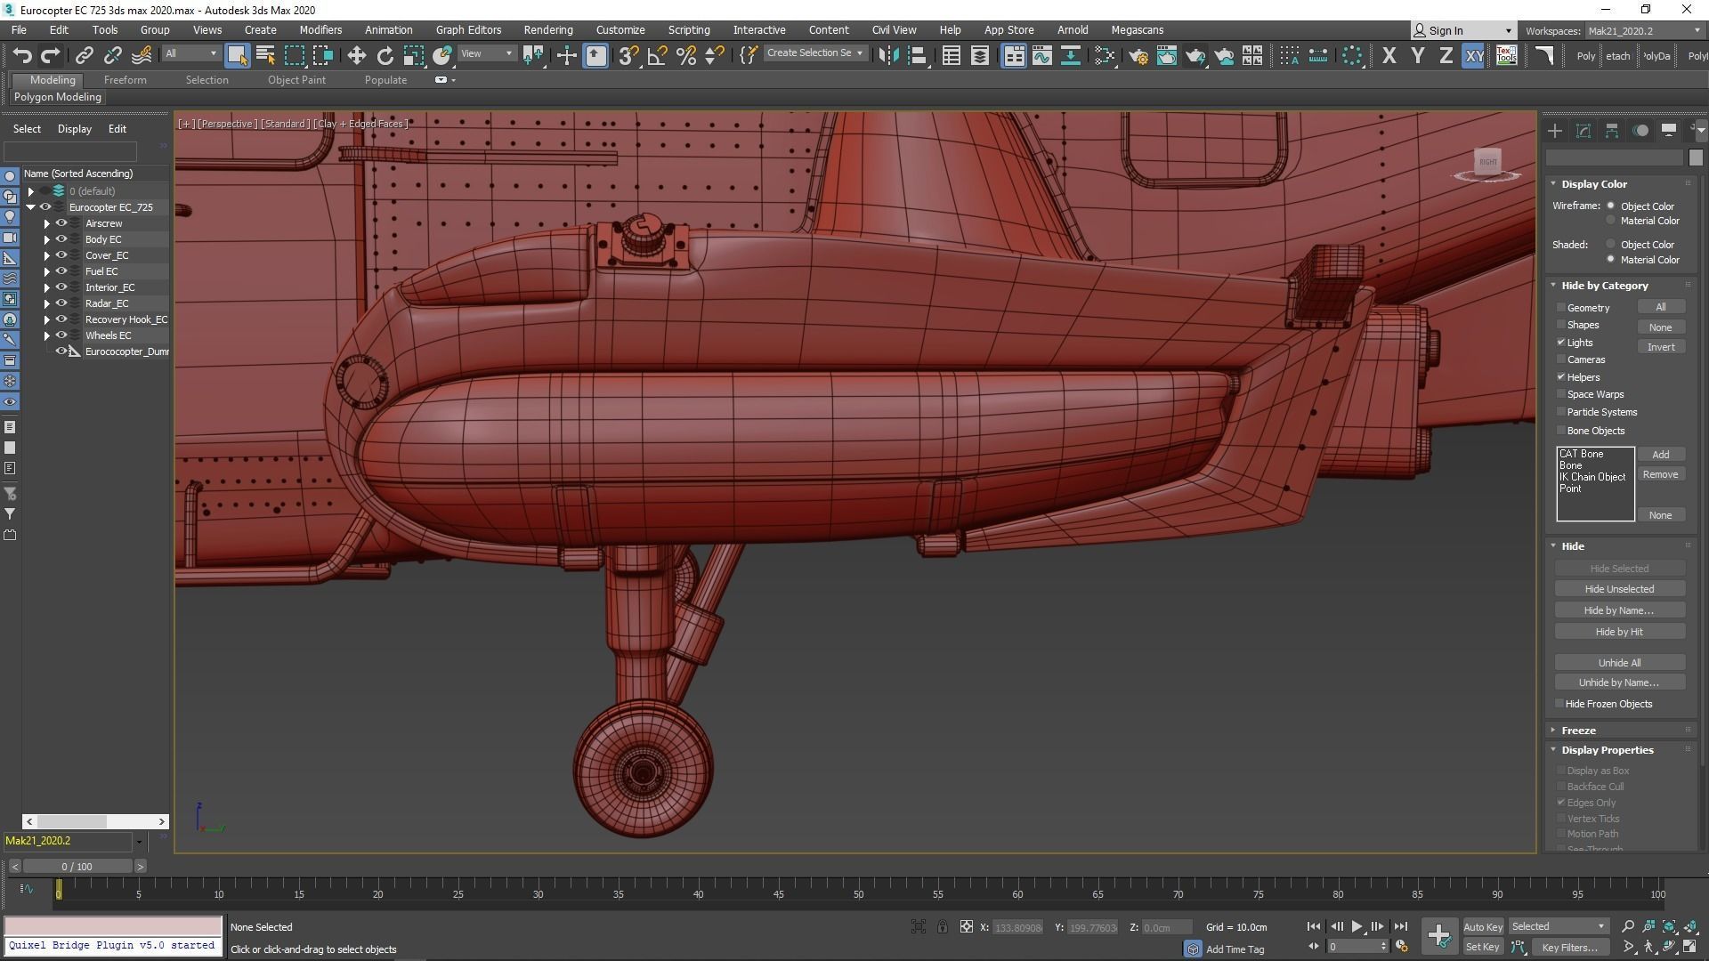This screenshot has height=961, width=1709.
Task: Switch to the Freeform ribbon tab
Action: 125,80
